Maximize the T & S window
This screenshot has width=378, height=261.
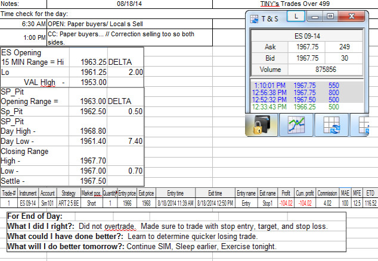pyautogui.click(x=330, y=16)
